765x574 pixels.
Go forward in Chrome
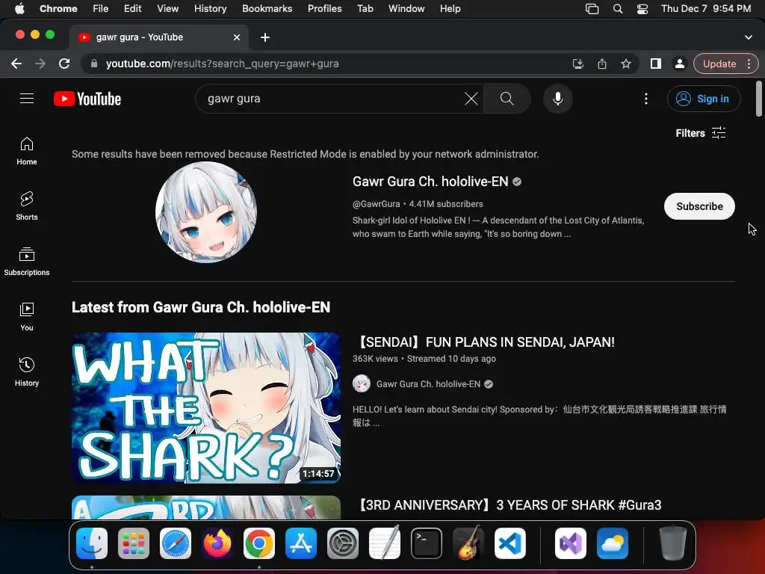40,64
